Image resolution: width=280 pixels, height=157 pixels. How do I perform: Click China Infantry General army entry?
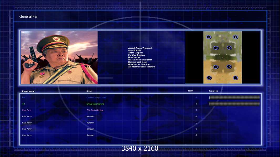(96, 98)
